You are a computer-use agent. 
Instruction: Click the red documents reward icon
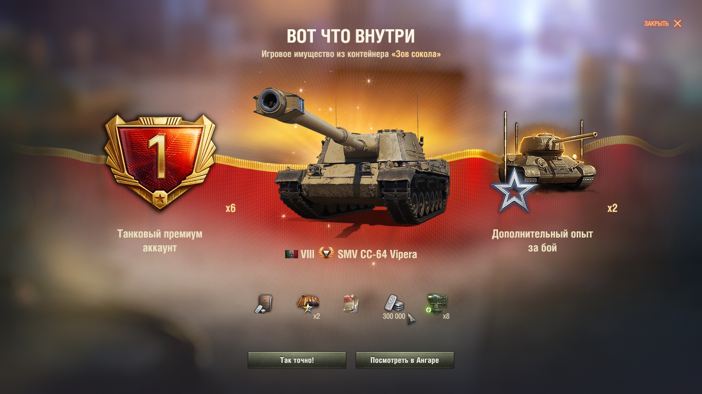351,304
